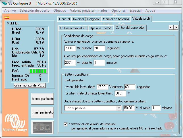
Task: Switch to the General tab
Action: pyautogui.click(x=65, y=19)
